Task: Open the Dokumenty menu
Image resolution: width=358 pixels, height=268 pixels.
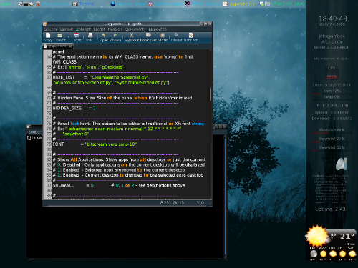Action: pos(135,29)
